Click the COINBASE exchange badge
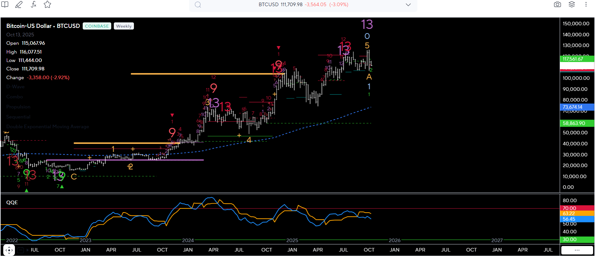 pos(97,26)
